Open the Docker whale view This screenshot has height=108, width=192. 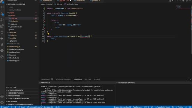[x=2, y=38]
